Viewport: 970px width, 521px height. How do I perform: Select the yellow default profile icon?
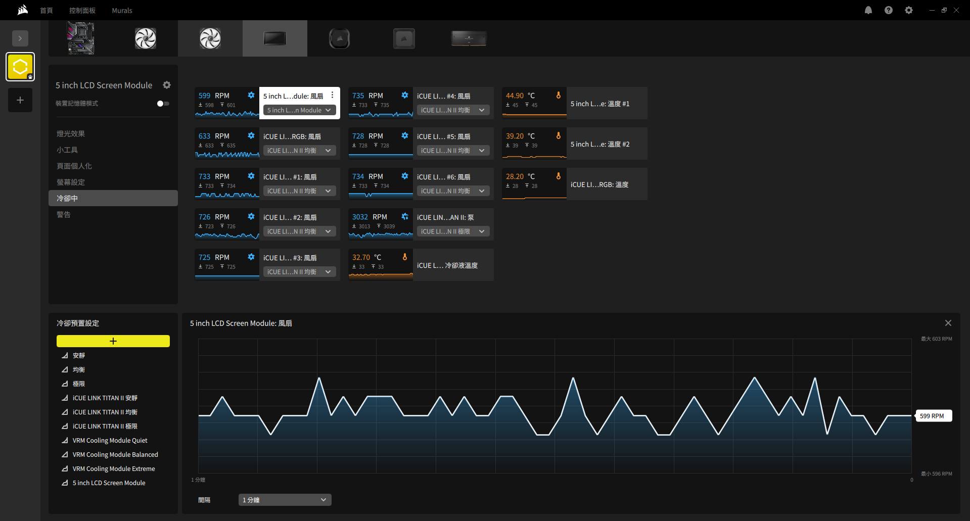[20, 67]
